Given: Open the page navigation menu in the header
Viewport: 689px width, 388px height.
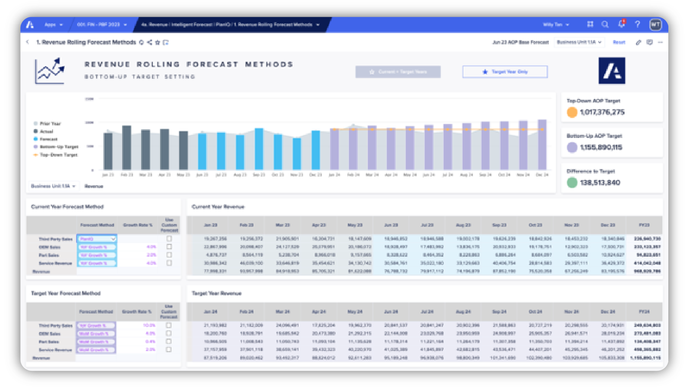Looking at the screenshot, I should [317, 25].
